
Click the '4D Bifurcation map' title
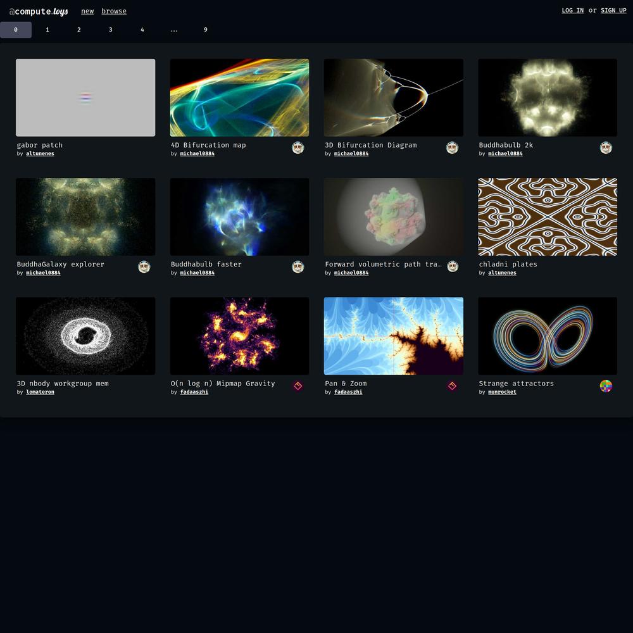(208, 145)
